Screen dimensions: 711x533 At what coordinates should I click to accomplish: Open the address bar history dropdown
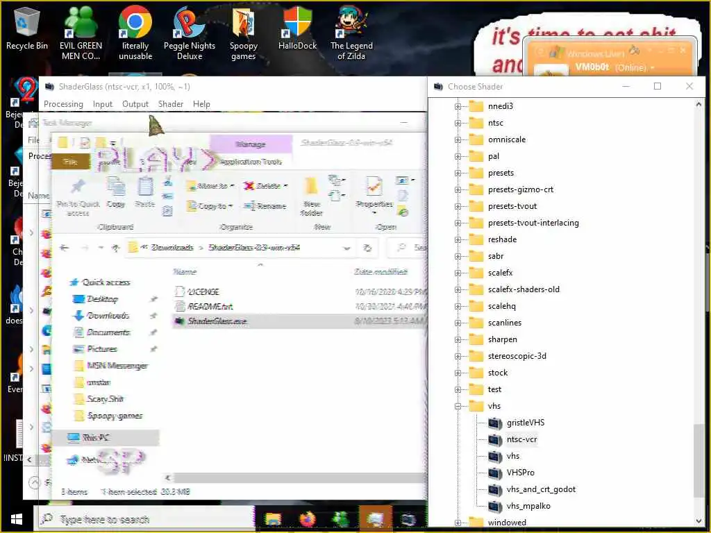point(347,248)
